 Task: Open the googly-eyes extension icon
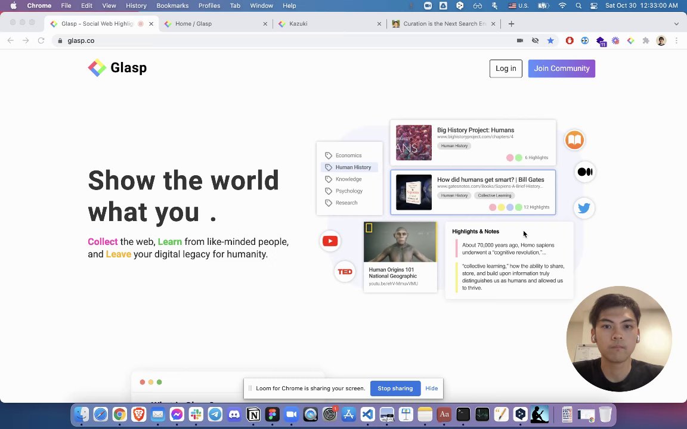click(x=585, y=41)
